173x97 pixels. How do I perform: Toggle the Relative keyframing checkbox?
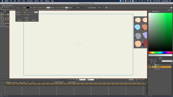point(54,82)
